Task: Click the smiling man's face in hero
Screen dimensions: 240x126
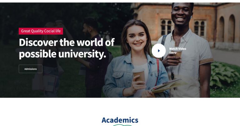Action: pyautogui.click(x=181, y=15)
